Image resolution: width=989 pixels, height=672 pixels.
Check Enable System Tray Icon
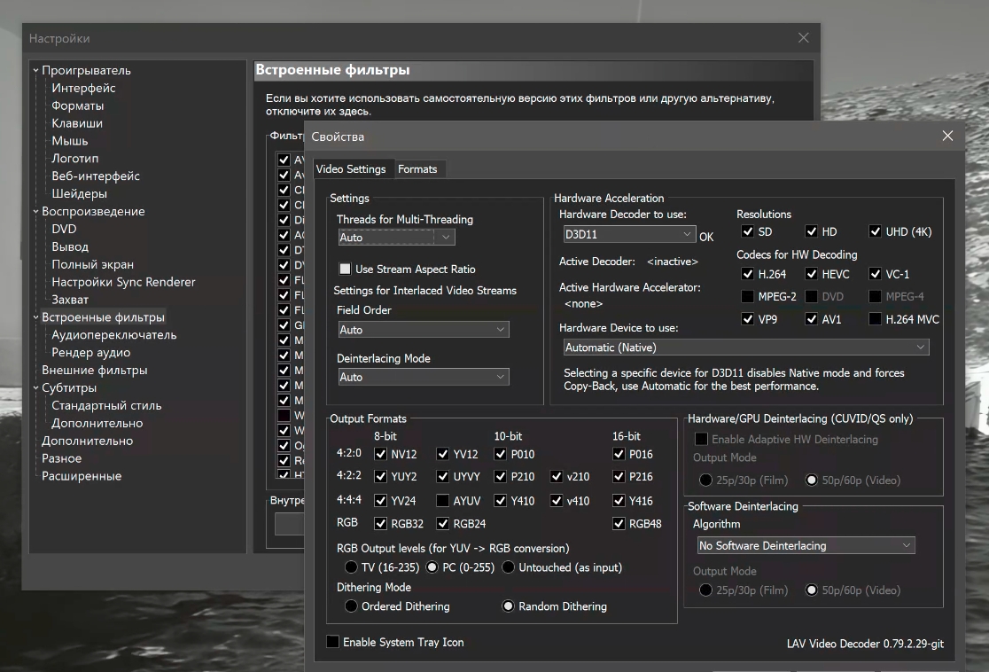(x=333, y=642)
